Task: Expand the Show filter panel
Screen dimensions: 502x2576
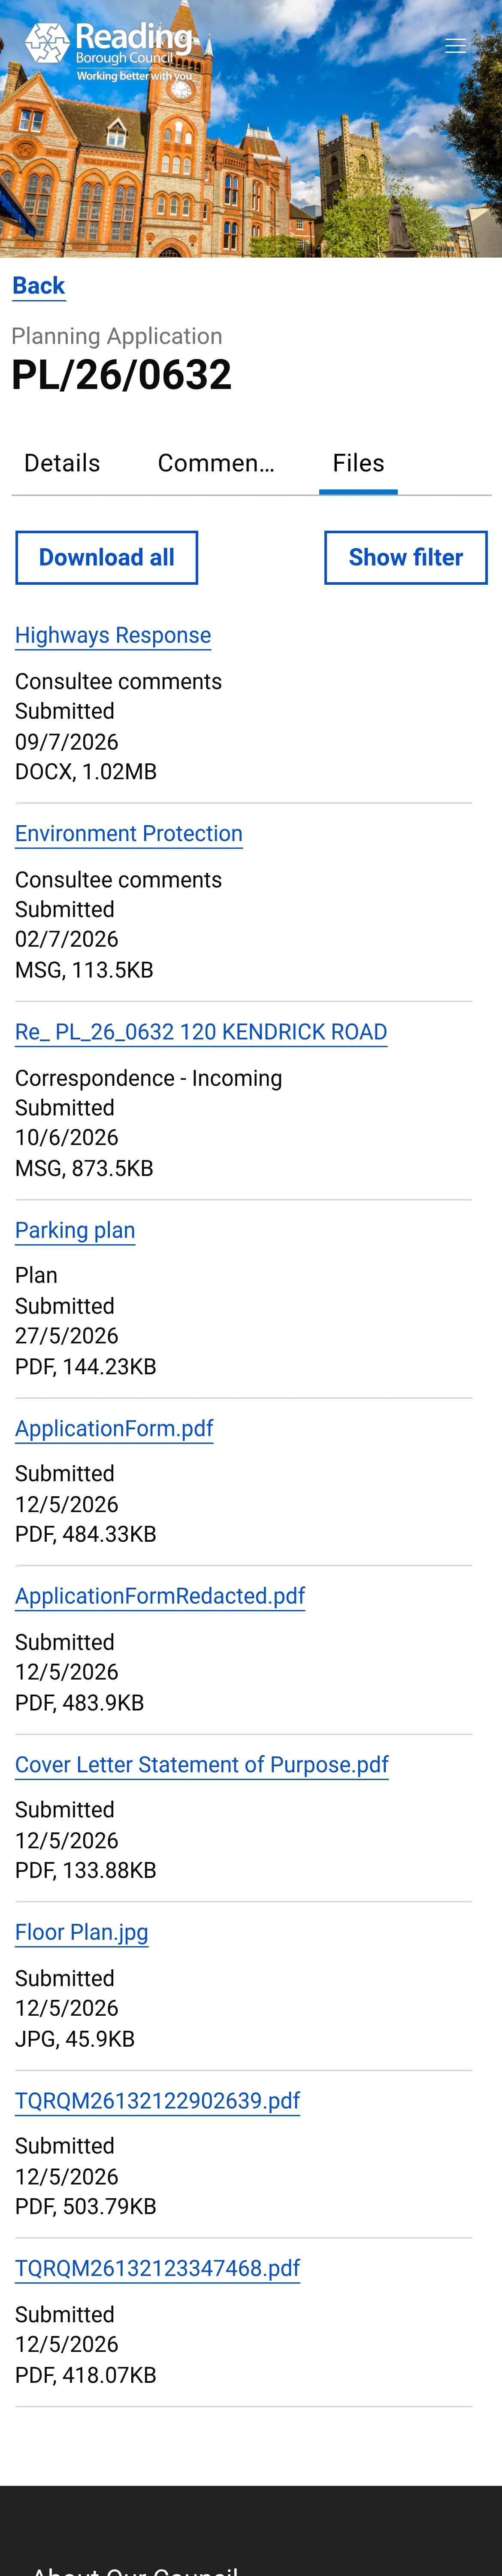Action: (405, 557)
